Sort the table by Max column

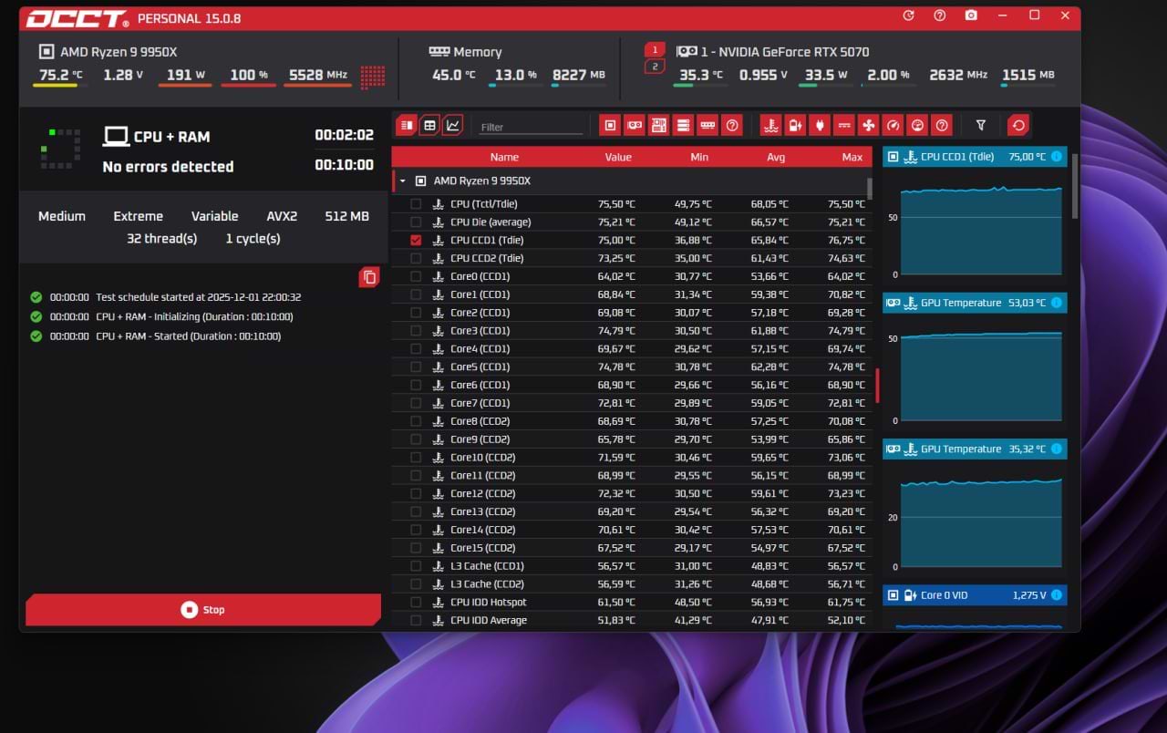click(852, 157)
